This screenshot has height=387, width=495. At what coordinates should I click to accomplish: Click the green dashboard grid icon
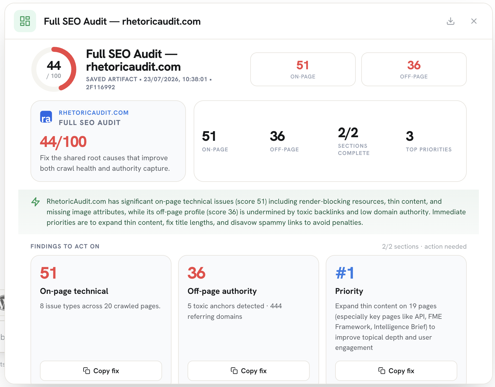pos(25,21)
